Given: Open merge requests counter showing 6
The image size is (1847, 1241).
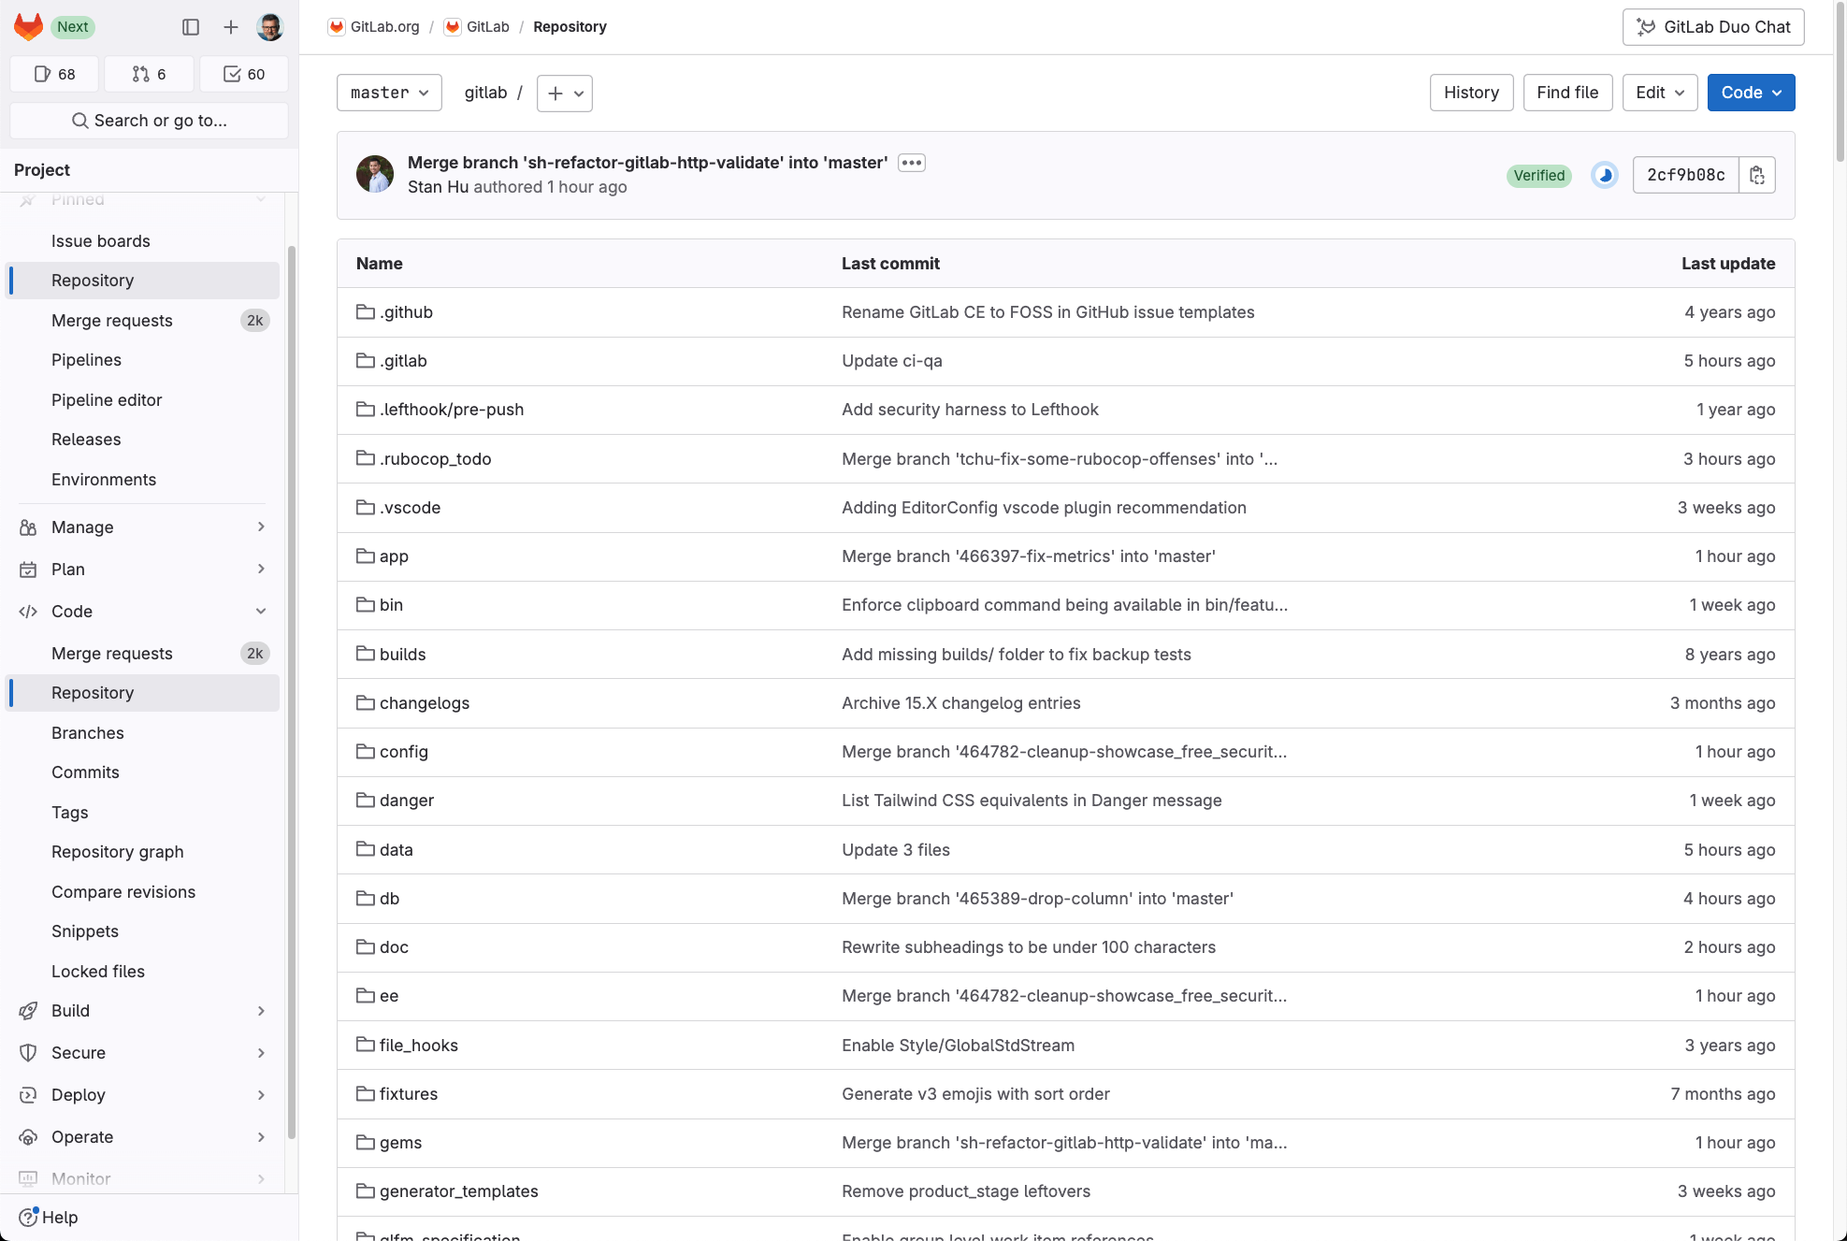Looking at the screenshot, I should click(x=149, y=74).
